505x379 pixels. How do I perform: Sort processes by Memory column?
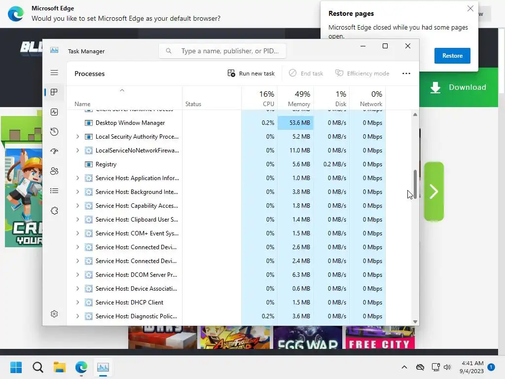coord(296,98)
